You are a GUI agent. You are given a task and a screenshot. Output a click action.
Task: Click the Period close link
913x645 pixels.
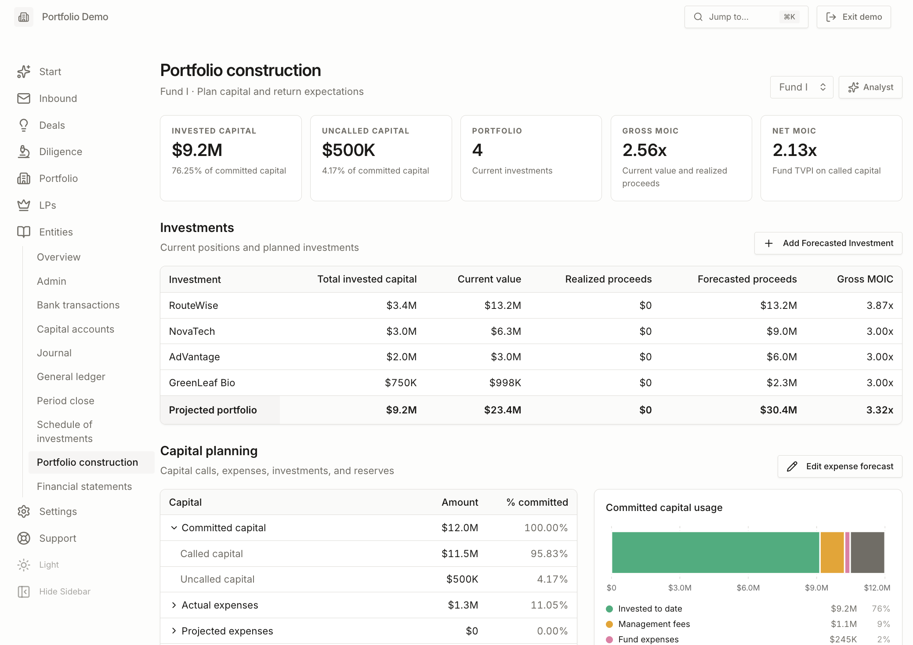point(65,401)
